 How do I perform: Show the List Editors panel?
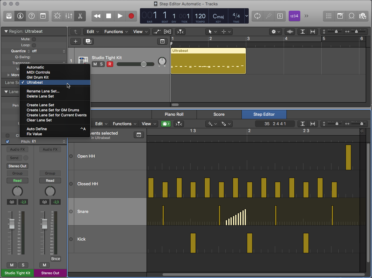click(x=329, y=16)
